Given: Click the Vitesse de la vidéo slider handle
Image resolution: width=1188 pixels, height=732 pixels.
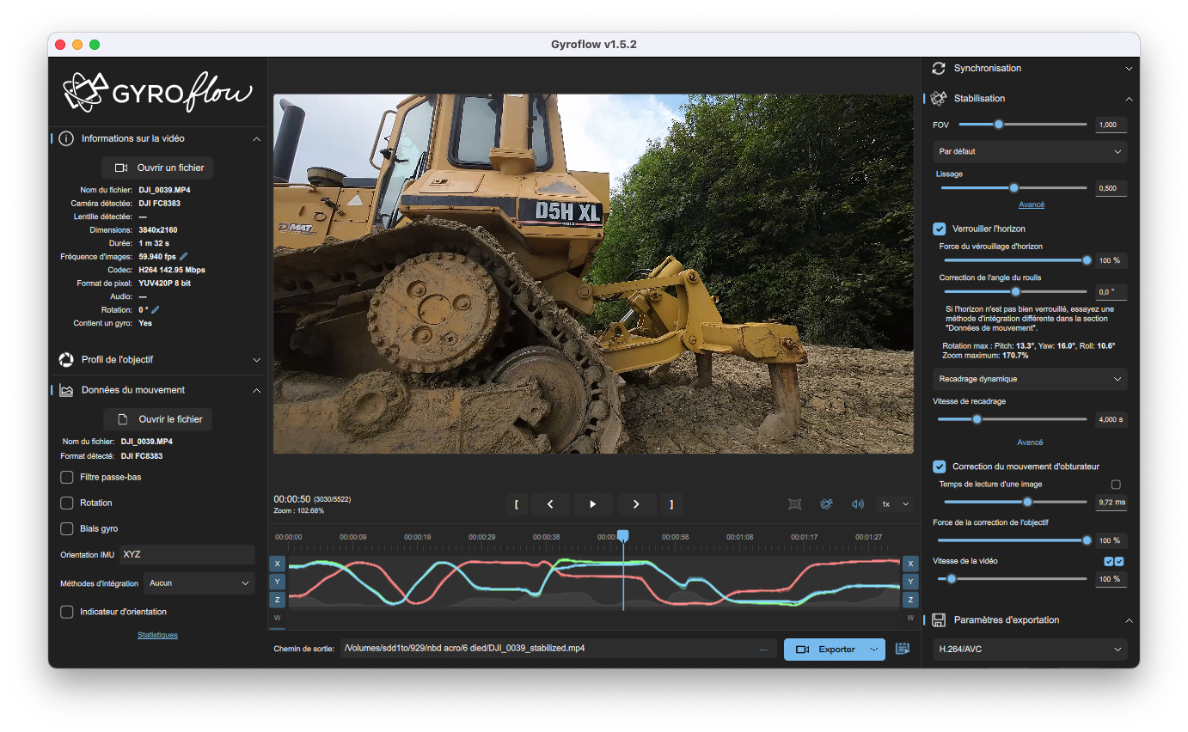Looking at the screenshot, I should [951, 579].
